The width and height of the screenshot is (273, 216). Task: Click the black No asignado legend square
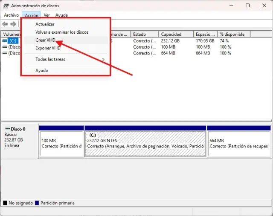[5, 203]
